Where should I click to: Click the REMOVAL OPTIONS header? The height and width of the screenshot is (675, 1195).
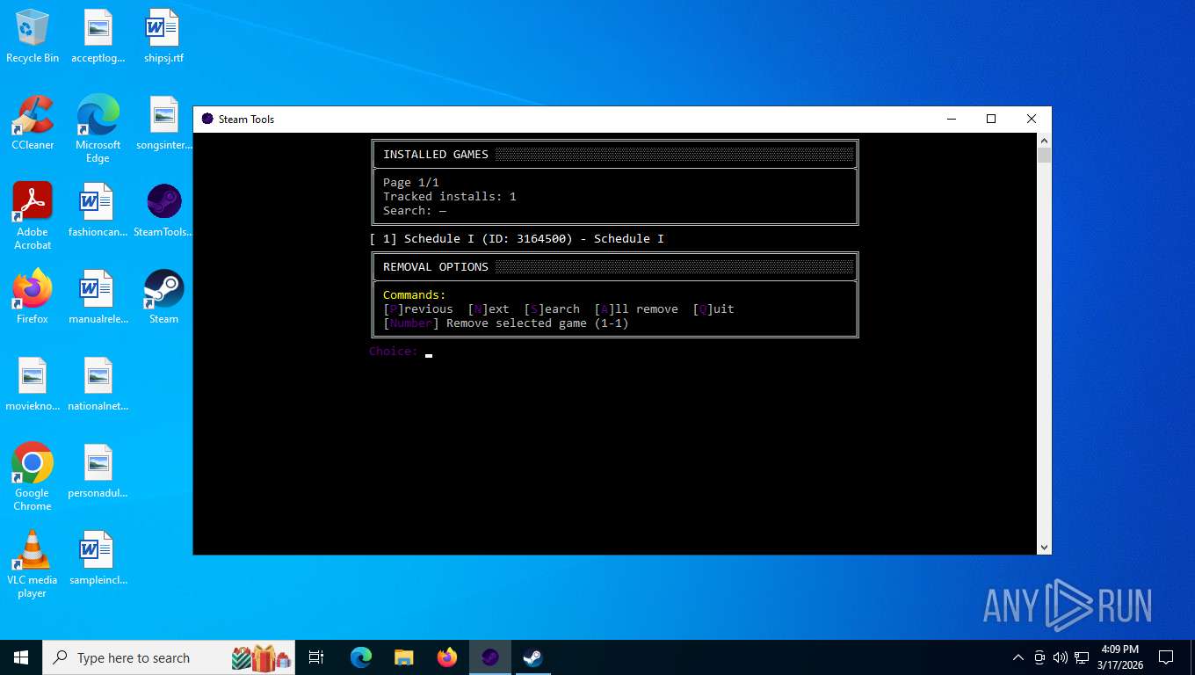click(436, 266)
